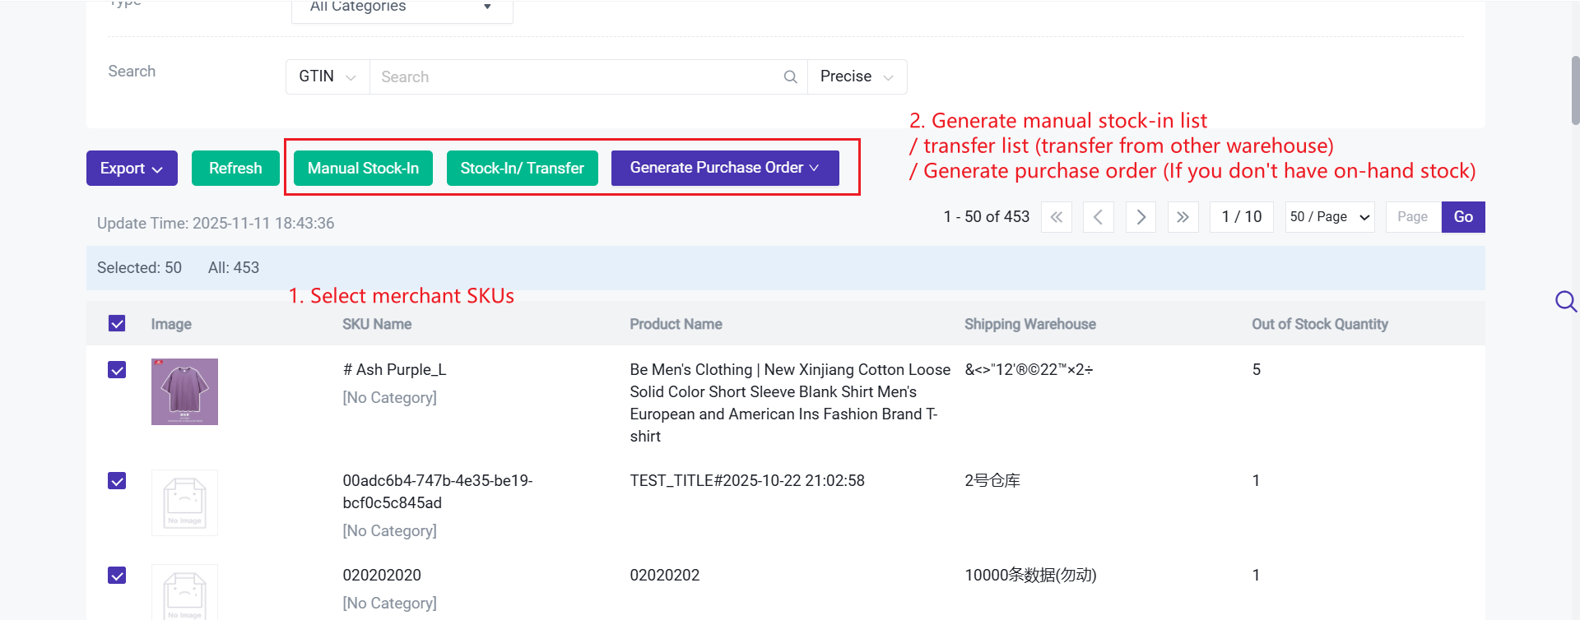1580x620 pixels.
Task: Click the search magnifier icon in search field
Action: (x=790, y=77)
